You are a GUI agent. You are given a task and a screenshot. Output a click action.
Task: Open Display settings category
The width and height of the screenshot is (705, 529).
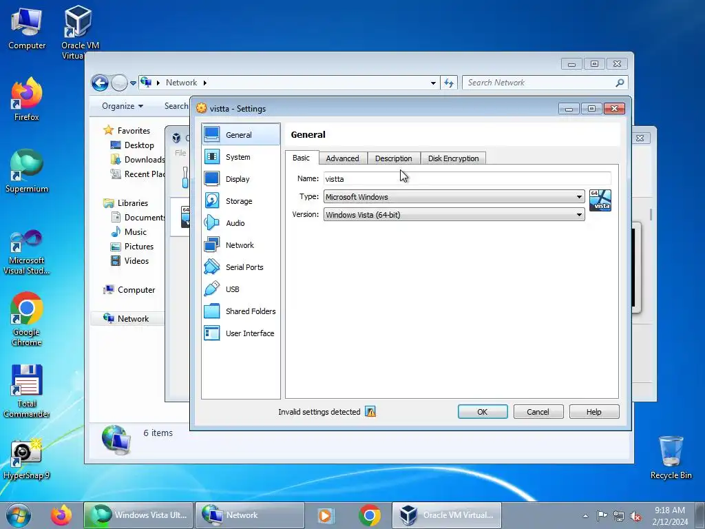pos(240,179)
